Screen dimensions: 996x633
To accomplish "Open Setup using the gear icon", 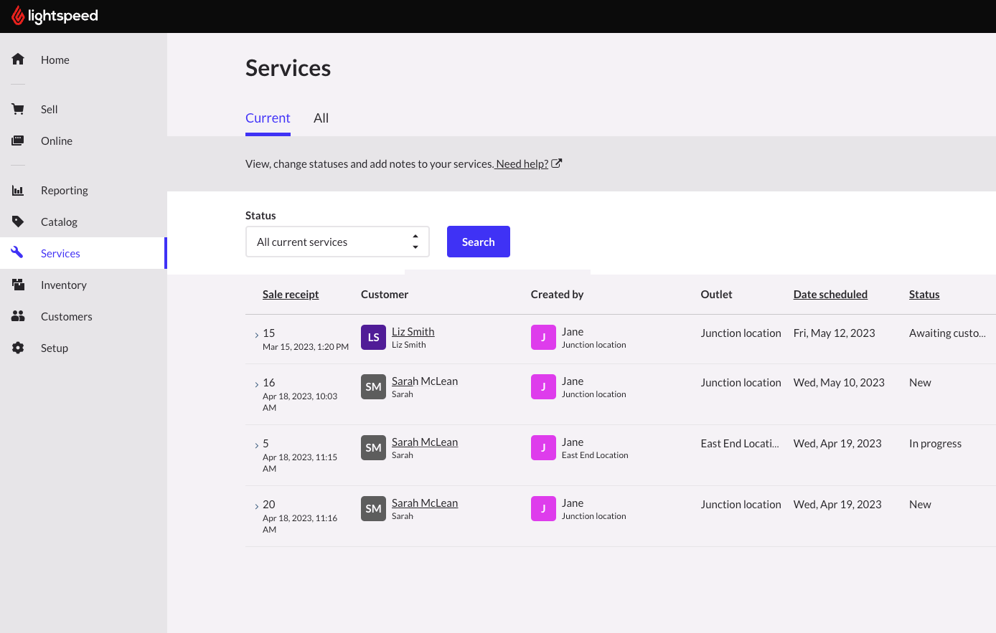I will pyautogui.click(x=18, y=348).
